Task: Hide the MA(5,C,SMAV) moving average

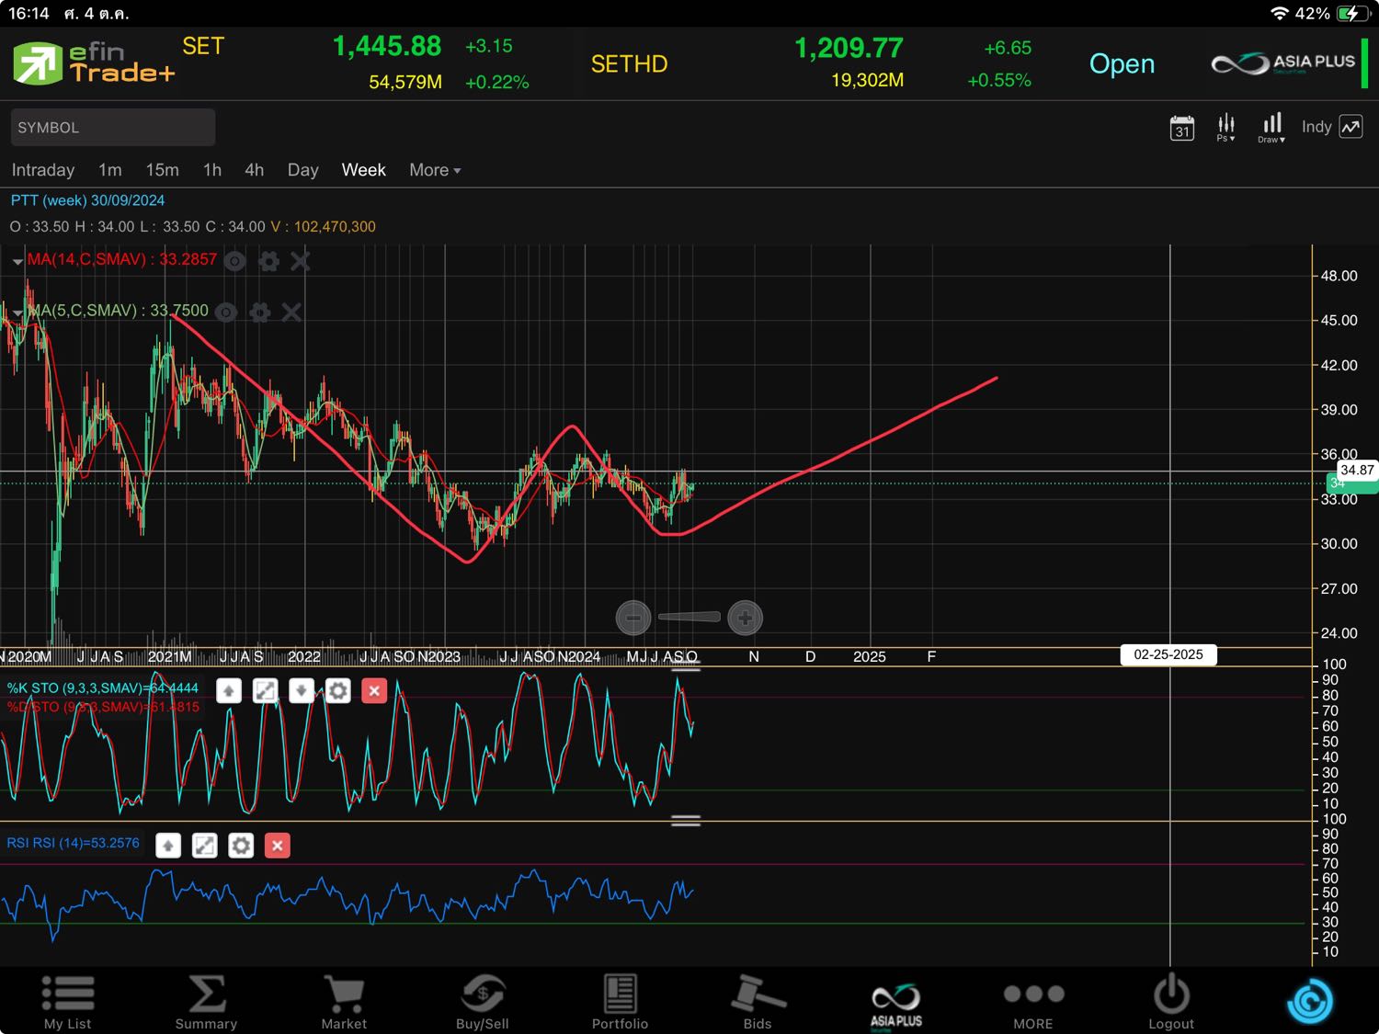Action: [226, 313]
